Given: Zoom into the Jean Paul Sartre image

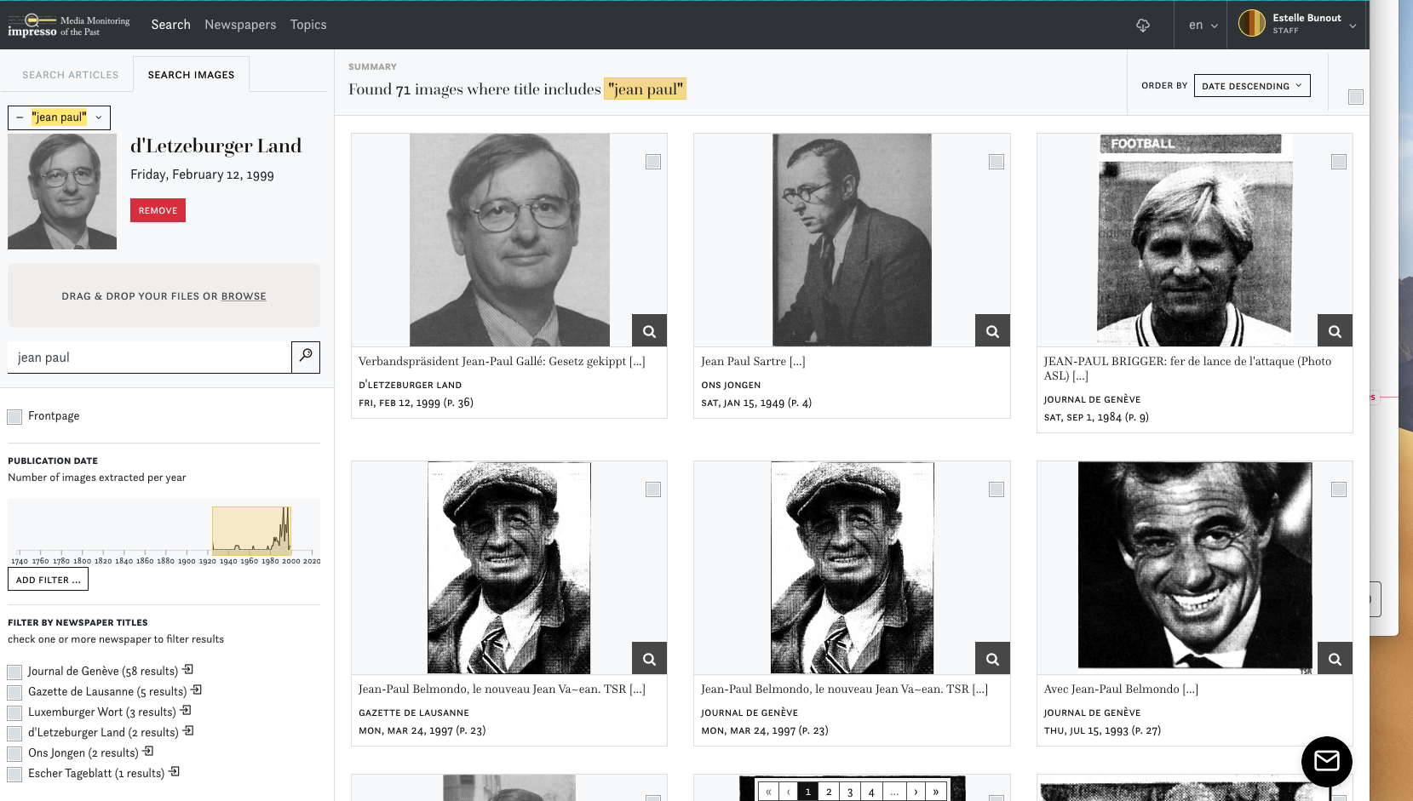Looking at the screenshot, I should point(991,330).
